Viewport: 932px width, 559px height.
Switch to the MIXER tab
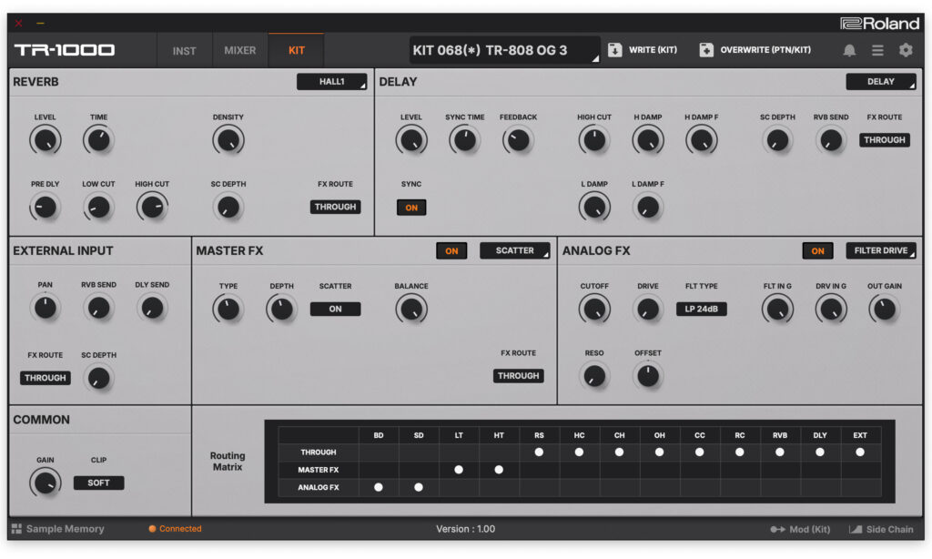(x=240, y=51)
